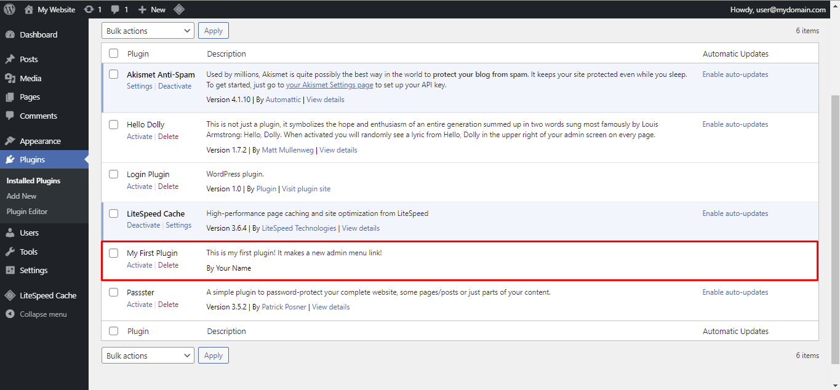This screenshot has width=840, height=390.
Task: Check the select-all plugins checkbox
Action: [x=113, y=53]
